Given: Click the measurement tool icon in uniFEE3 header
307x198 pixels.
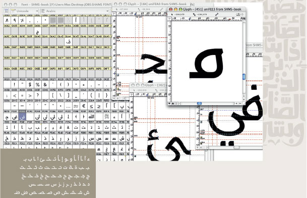Looking at the screenshot, I should 217,15.
